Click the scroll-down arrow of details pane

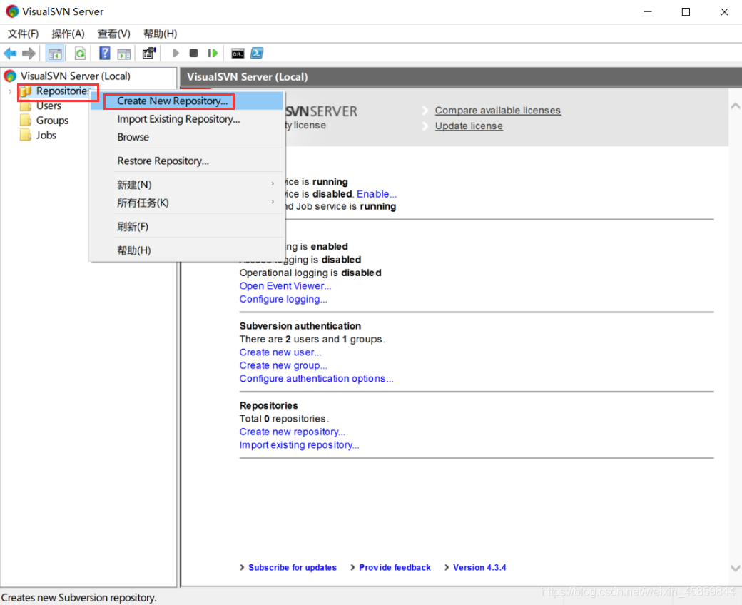(x=736, y=568)
